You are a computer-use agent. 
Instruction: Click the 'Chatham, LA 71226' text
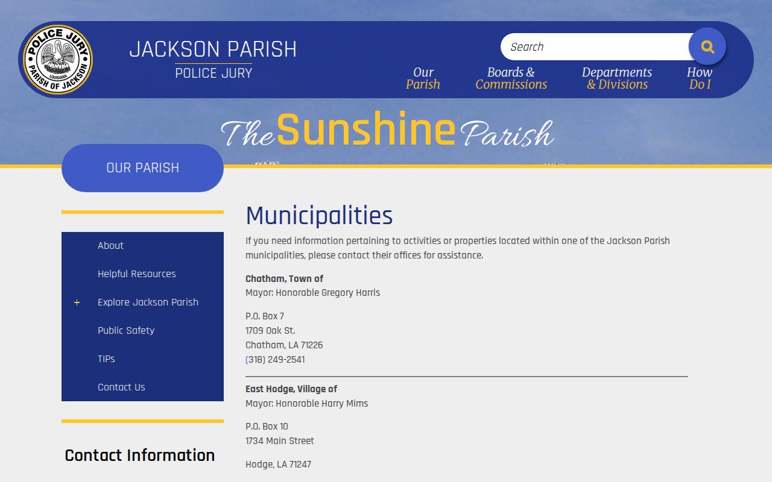coord(284,345)
